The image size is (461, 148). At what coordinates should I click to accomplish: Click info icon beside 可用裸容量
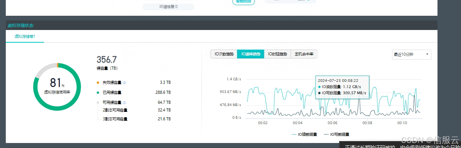[125, 103]
